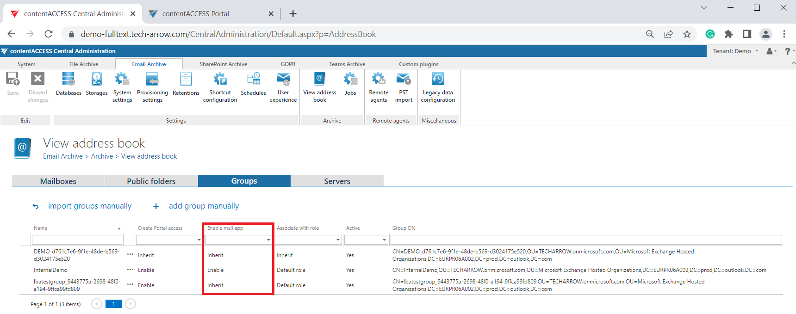
Task: Switch to the Mailboxes tab
Action: click(58, 181)
